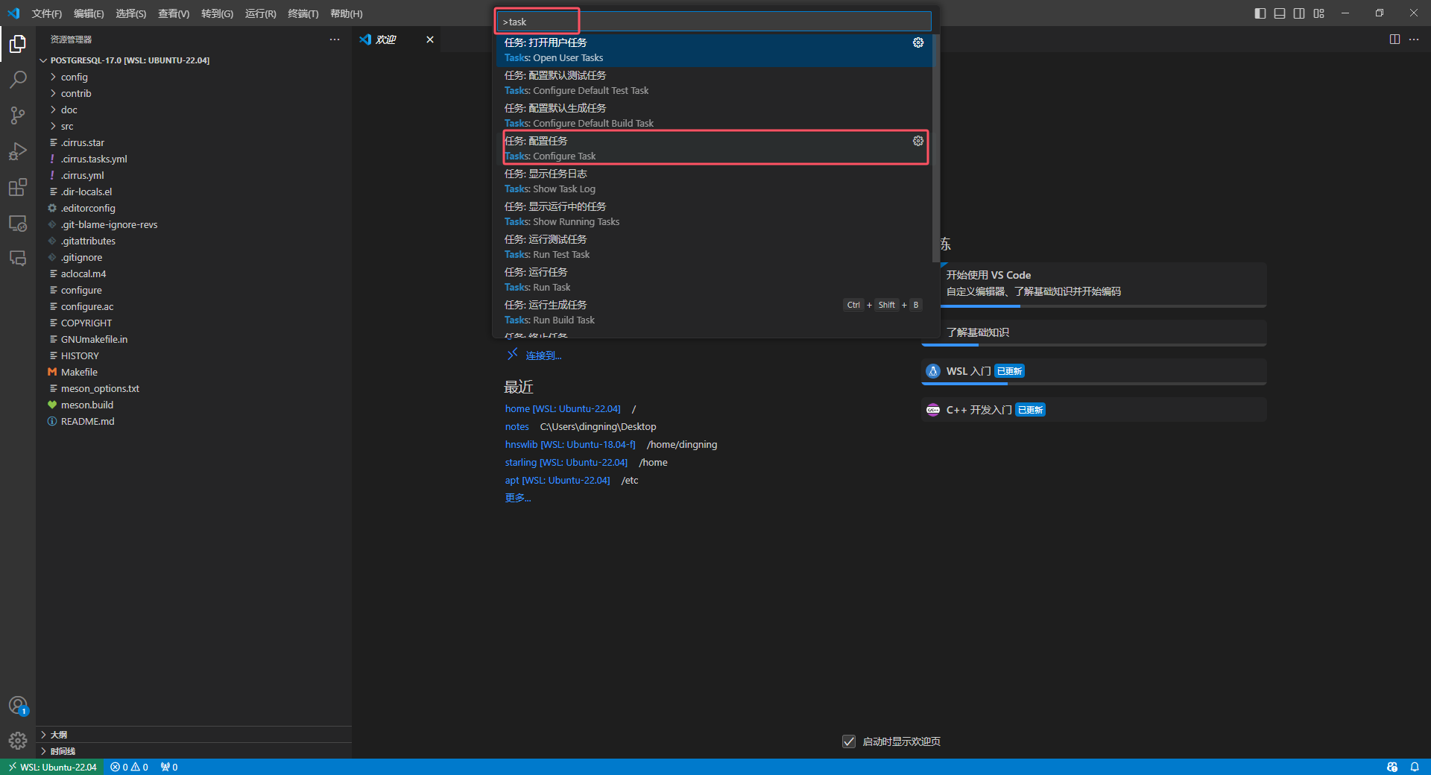Open the Run and Debug view
This screenshot has width=1431, height=775.
17,151
